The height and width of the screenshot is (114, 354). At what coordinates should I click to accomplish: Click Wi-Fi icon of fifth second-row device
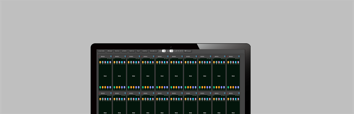[x=168, y=93]
